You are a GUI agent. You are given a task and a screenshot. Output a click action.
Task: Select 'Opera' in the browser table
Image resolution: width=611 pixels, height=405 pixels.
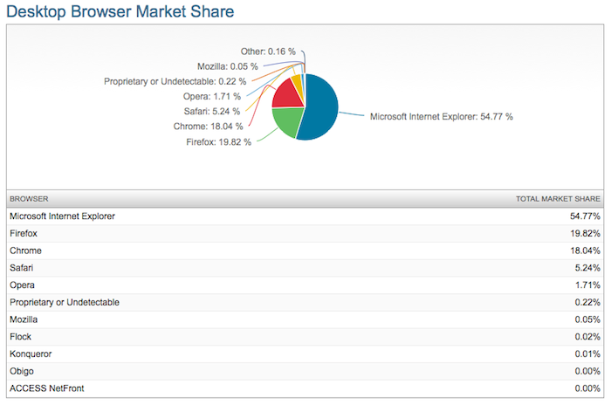22,285
